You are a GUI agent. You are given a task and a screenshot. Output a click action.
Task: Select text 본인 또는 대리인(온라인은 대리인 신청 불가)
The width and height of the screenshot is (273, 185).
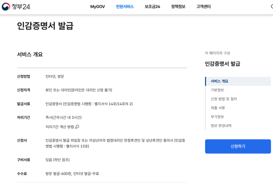(x=79, y=90)
